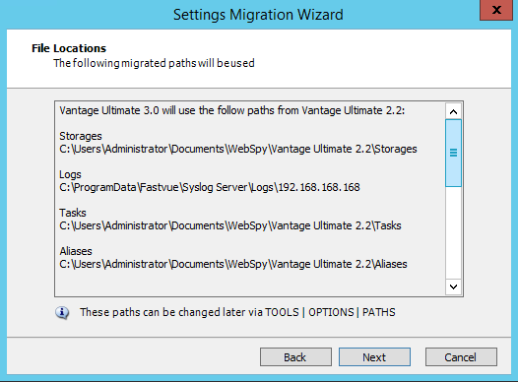Click the Next button

point(374,357)
